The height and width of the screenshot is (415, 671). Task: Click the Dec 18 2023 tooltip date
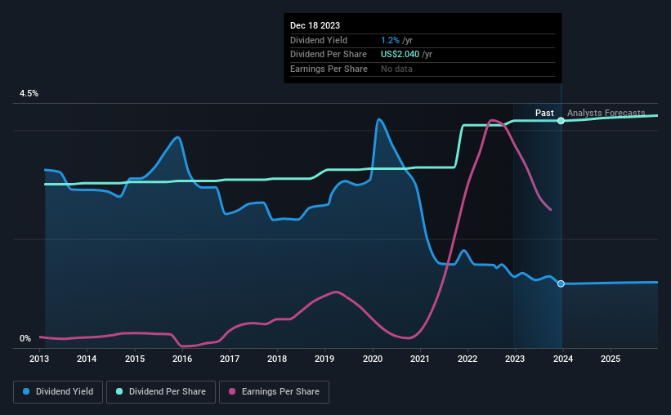tap(315, 25)
